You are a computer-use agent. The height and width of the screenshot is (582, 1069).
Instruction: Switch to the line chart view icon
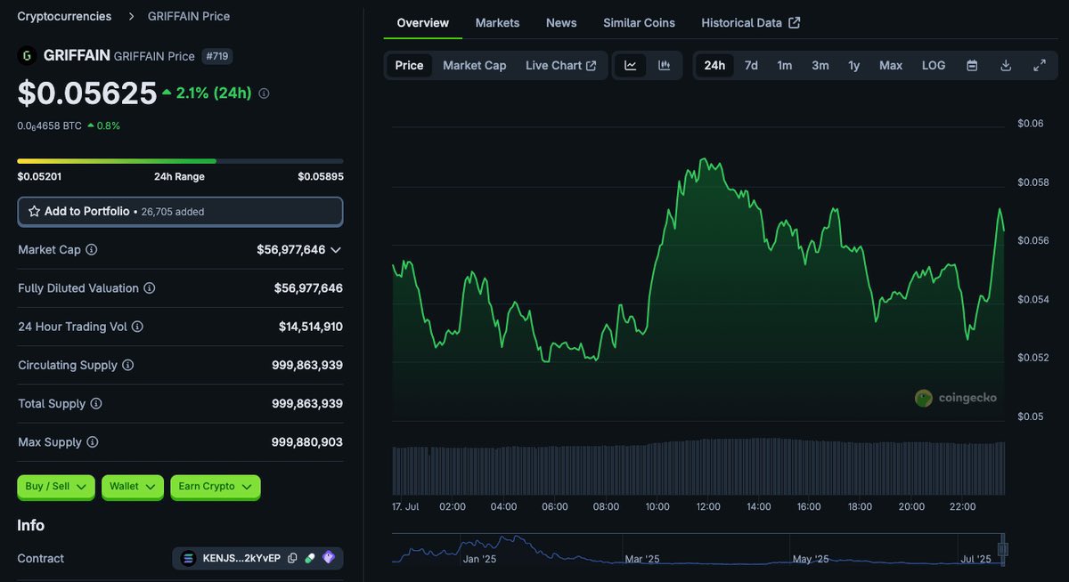point(631,65)
